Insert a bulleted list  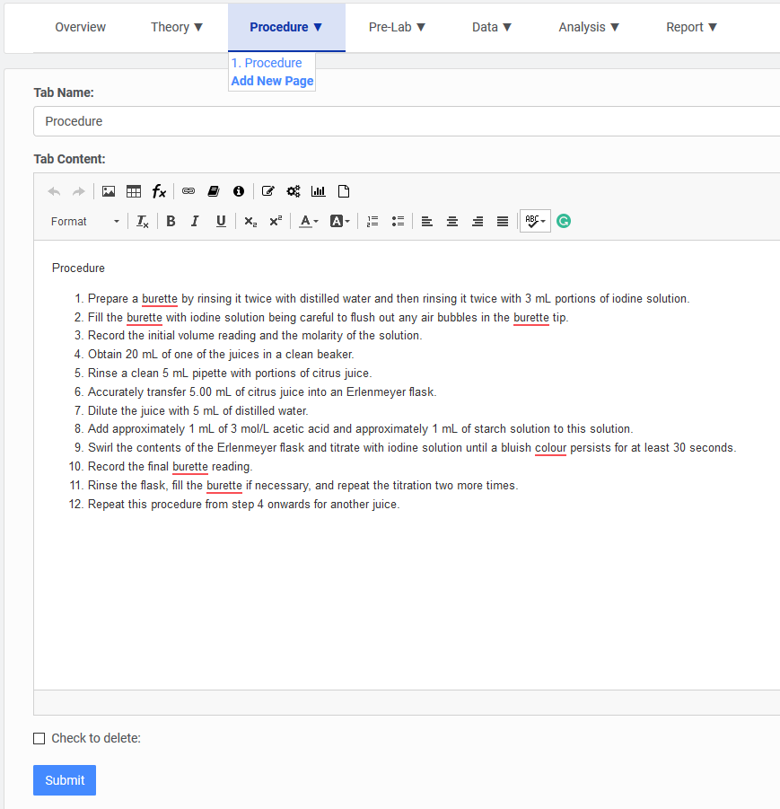coord(398,222)
